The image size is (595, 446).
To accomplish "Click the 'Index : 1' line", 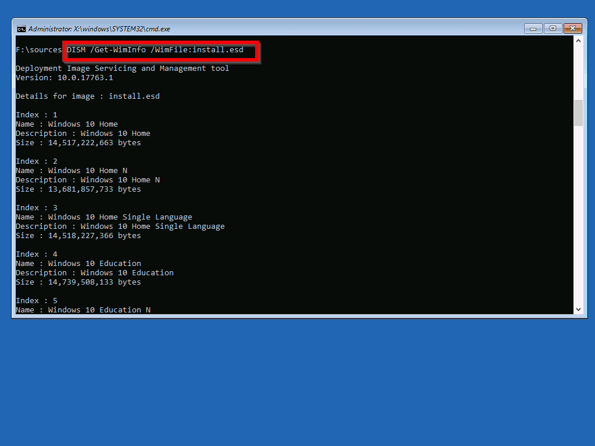I will pos(37,115).
